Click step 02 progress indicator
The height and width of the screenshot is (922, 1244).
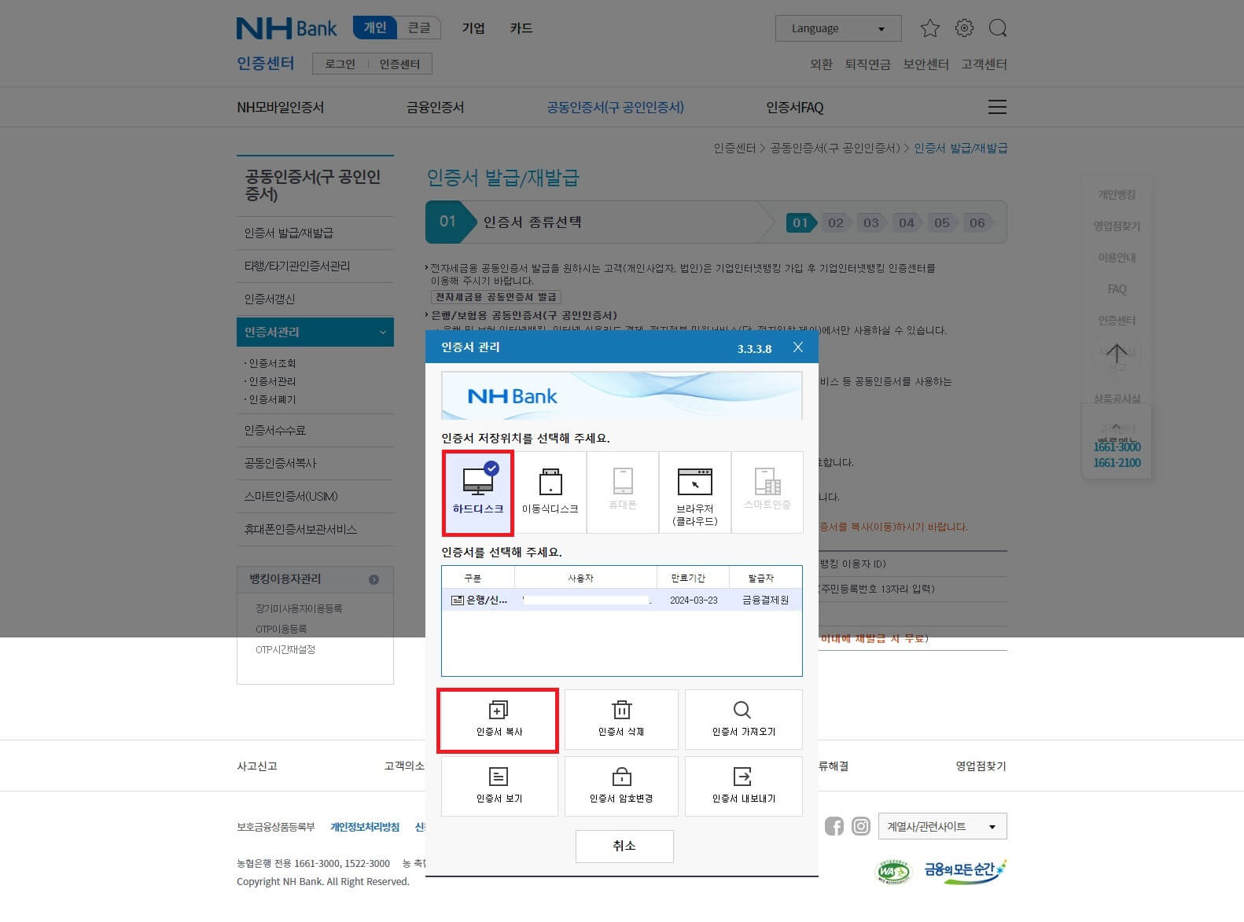pos(835,222)
